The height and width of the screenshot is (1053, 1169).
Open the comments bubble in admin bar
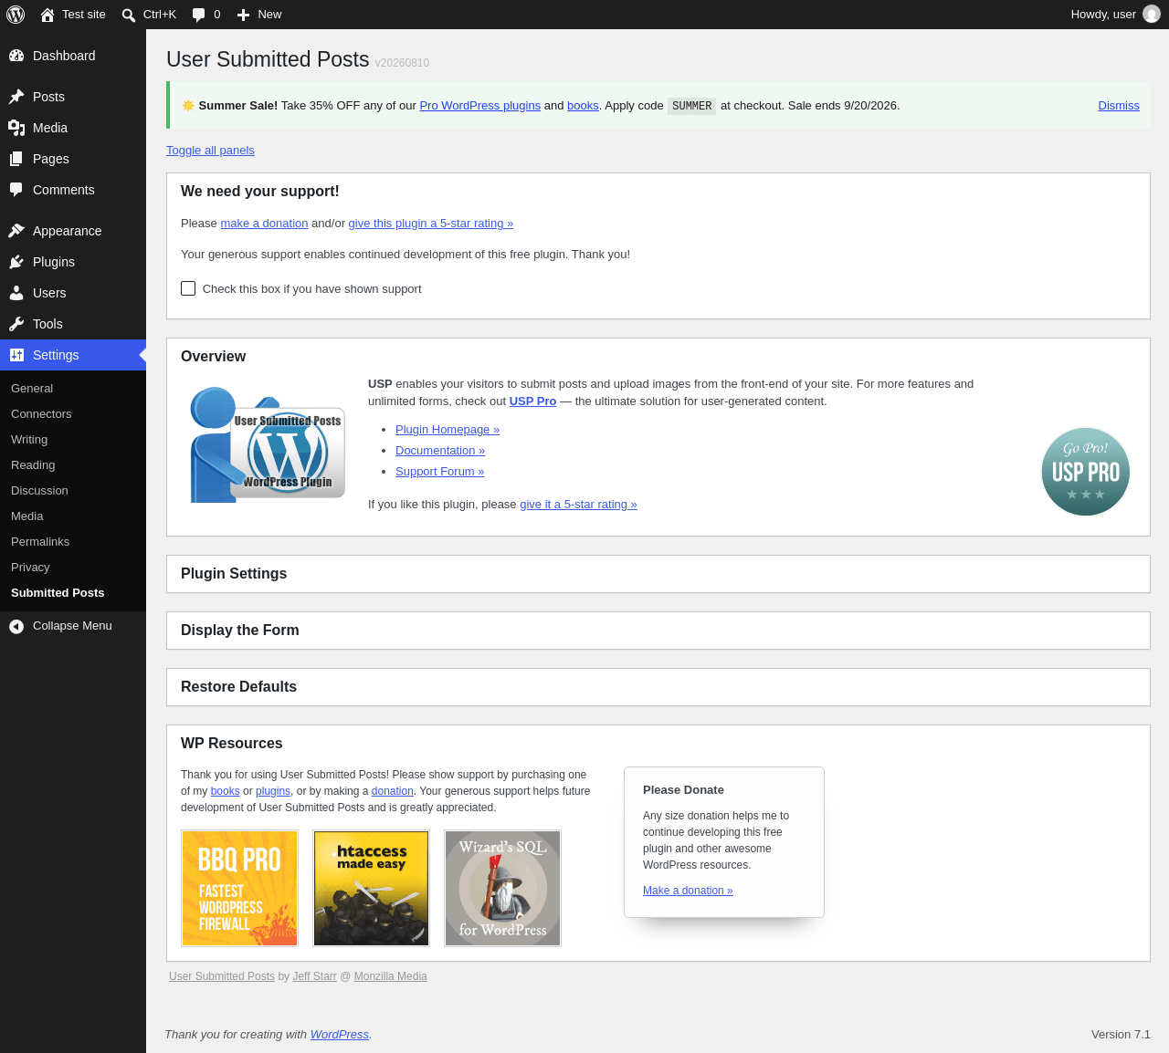coord(198,15)
